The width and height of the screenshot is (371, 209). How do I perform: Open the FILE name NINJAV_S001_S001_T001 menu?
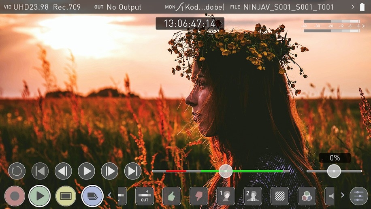288,7
